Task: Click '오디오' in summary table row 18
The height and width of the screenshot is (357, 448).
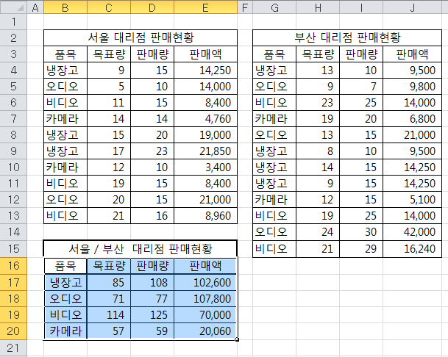Action: pos(65,299)
